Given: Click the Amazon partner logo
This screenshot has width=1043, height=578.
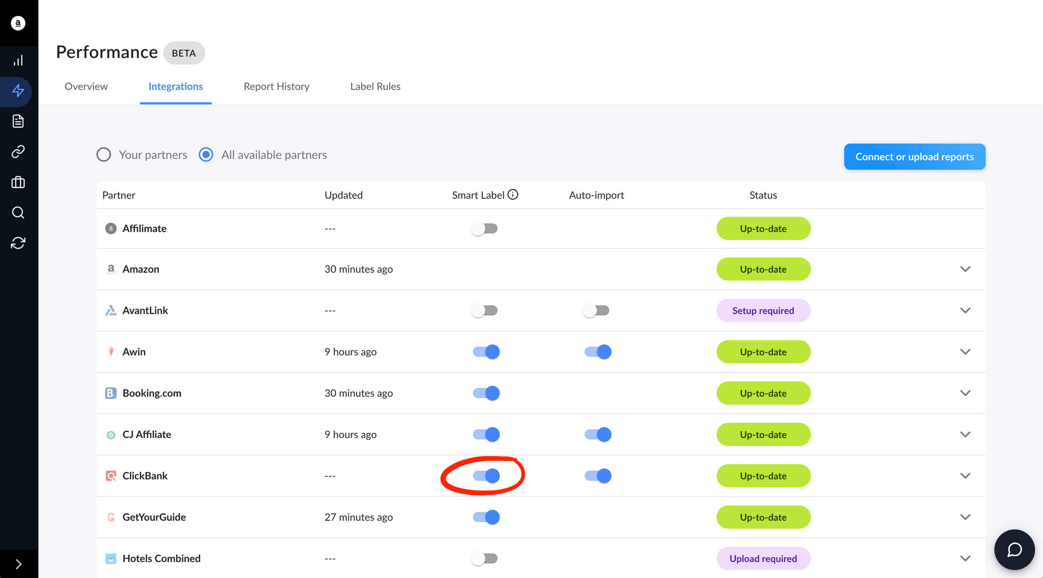Looking at the screenshot, I should point(111,269).
